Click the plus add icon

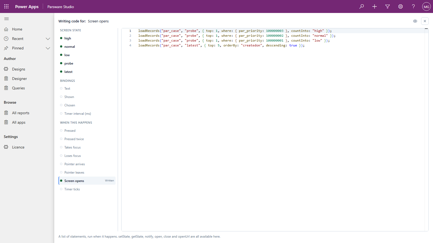[x=375, y=6]
